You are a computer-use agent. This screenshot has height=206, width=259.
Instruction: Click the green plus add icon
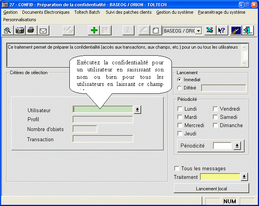(x=94, y=31)
